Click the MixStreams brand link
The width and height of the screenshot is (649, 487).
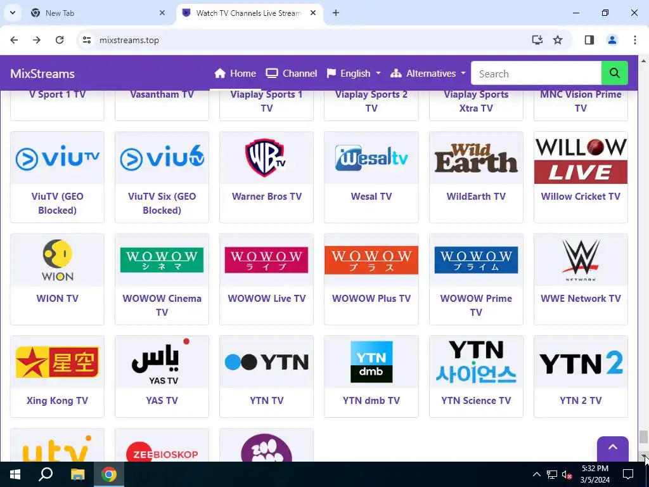pyautogui.click(x=42, y=74)
